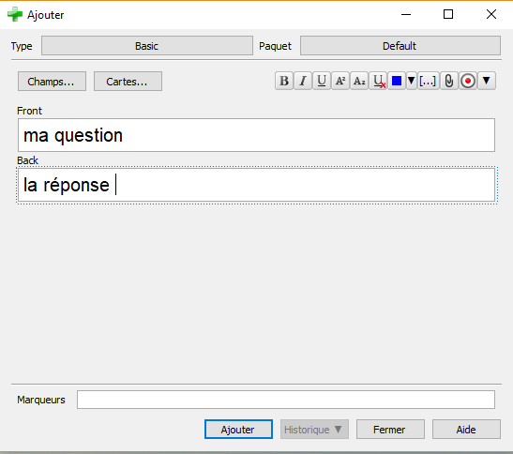Viewport: 513px width, 454px height.
Task: Open the text color picker arrow
Action: 412,81
